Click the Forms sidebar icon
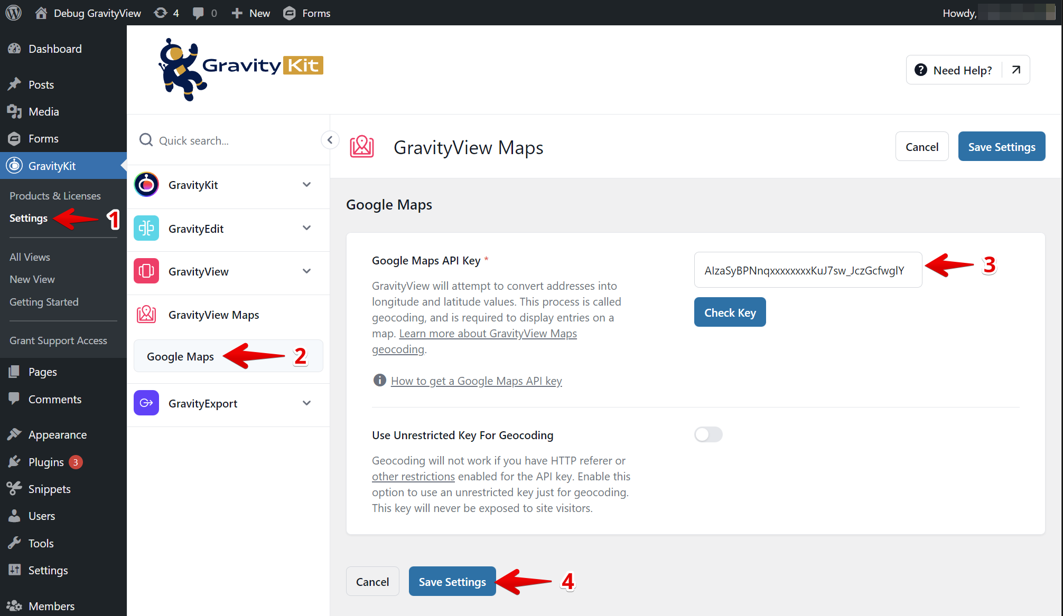1063x616 pixels. pos(14,138)
